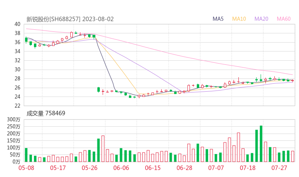Click the MA60 legend label
299x177 pixels.
tap(284, 19)
